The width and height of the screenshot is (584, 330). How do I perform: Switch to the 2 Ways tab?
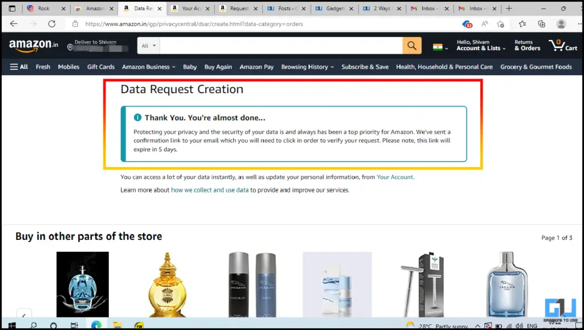pyautogui.click(x=382, y=8)
